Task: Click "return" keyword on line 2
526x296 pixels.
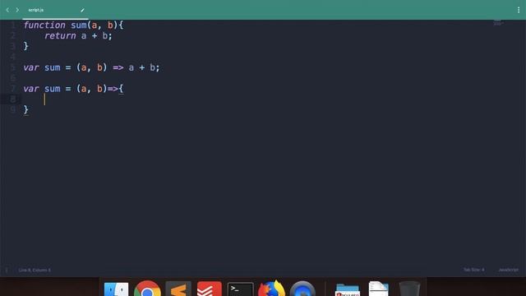Action: (x=60, y=35)
